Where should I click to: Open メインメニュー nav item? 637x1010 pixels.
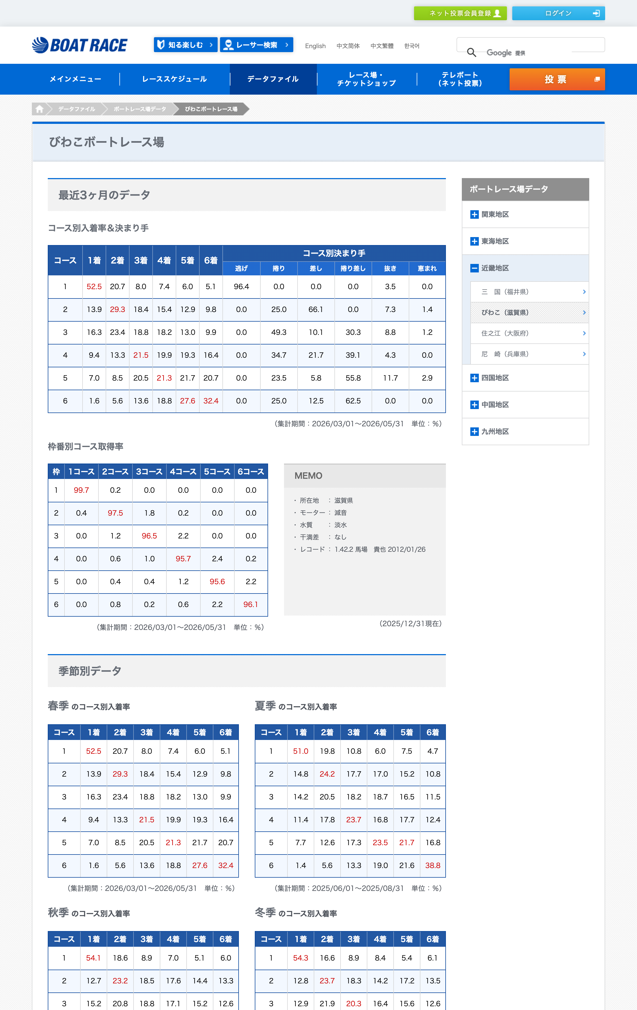(75, 79)
